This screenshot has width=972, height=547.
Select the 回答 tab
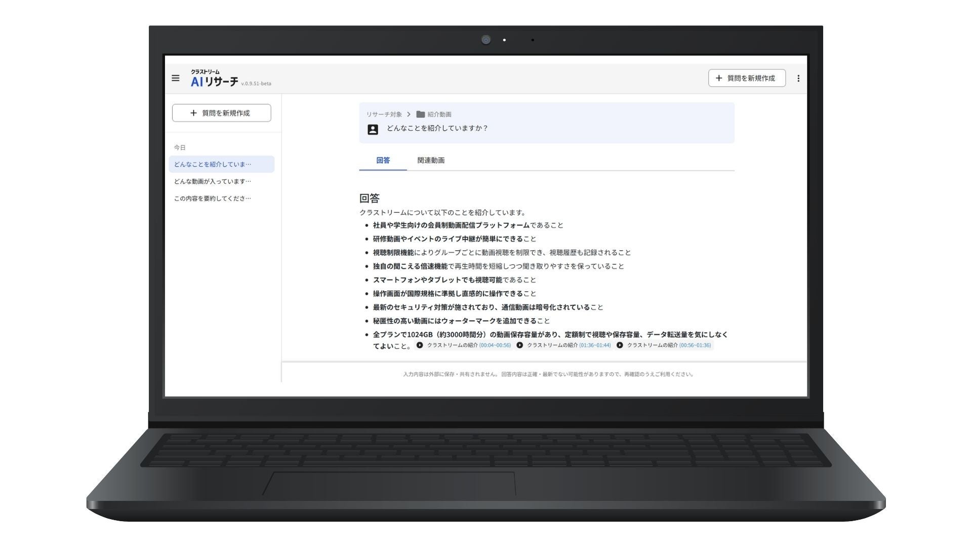pos(383,161)
